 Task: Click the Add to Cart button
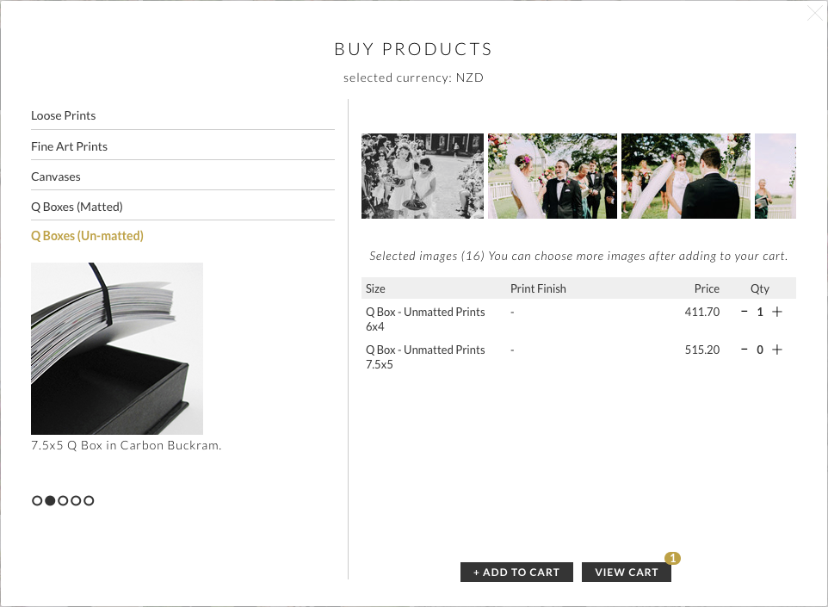click(516, 573)
